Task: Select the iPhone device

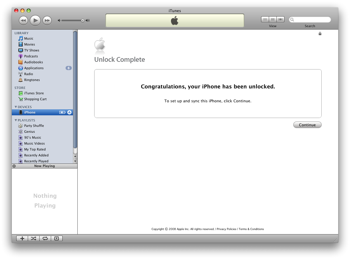Action: click(x=43, y=112)
